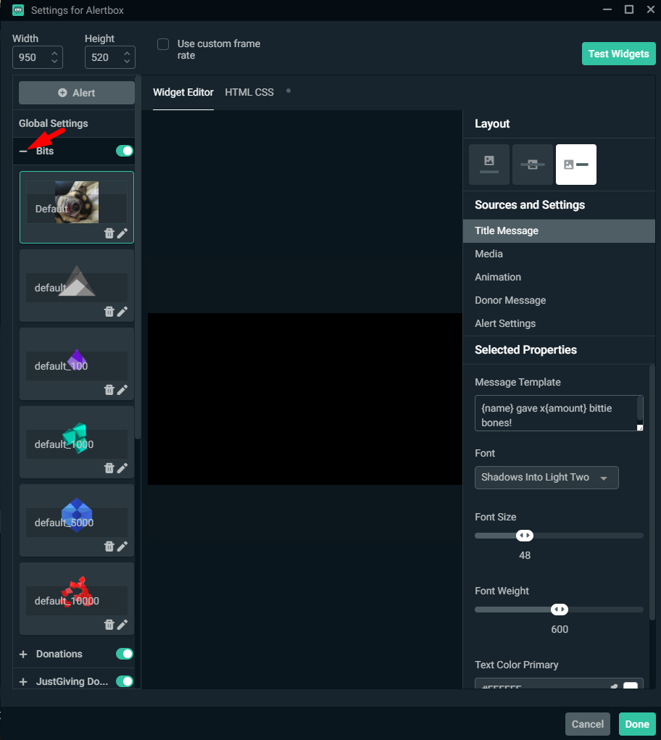Choose the text-over-image layout icon
The width and height of the screenshot is (661, 740).
coord(533,165)
